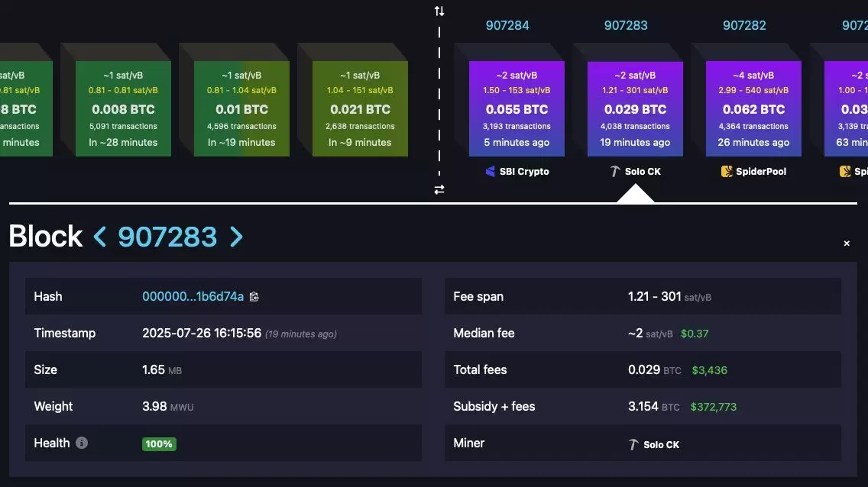Click the SBI Crypto pool logo

pyautogui.click(x=490, y=171)
